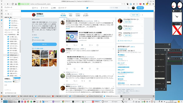This screenshot has height=103, width=183.
Task: Click the capture page camera icon in status bar
Action: click(x=123, y=99)
